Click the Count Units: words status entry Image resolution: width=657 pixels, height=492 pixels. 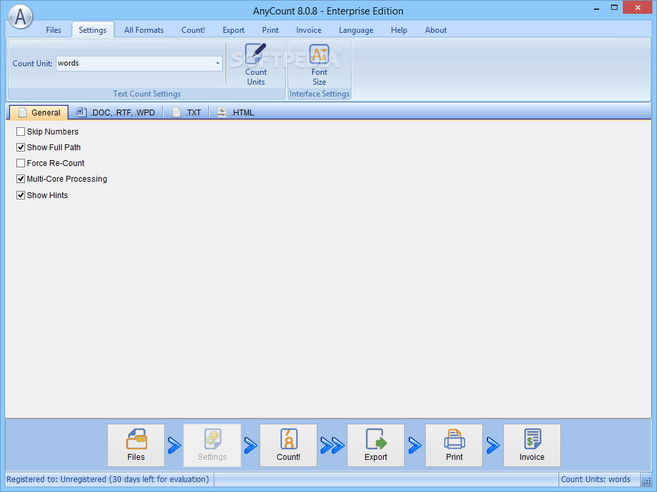pyautogui.click(x=595, y=480)
